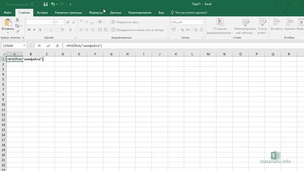Click the Undo arrow icon
The image size is (304, 171).
click(53, 4)
